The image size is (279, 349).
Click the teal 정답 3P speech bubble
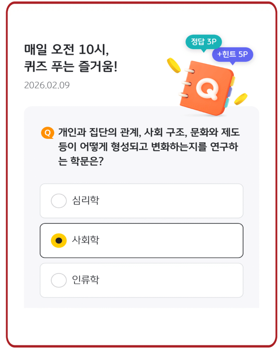coord(204,42)
